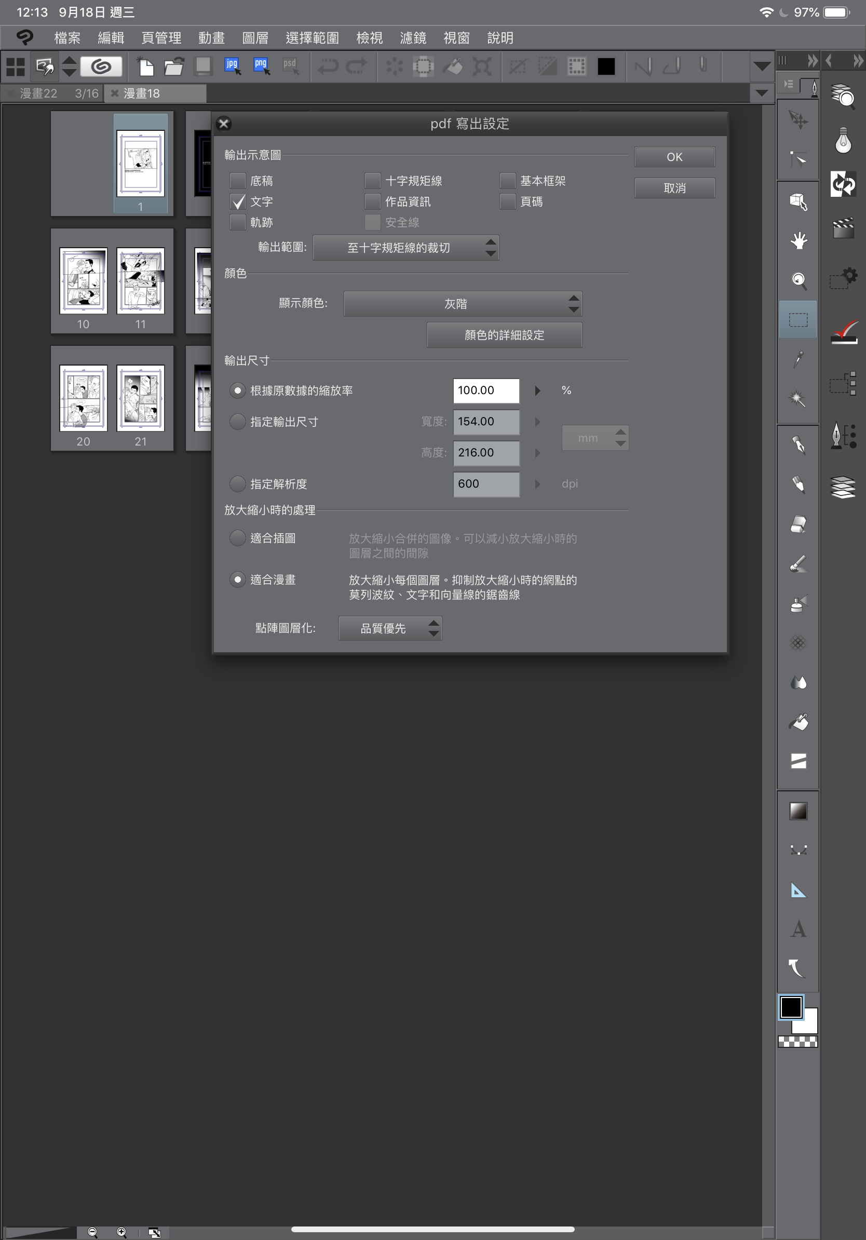Switch to the 漫畫18 tab
The image size is (866, 1240).
pos(155,93)
